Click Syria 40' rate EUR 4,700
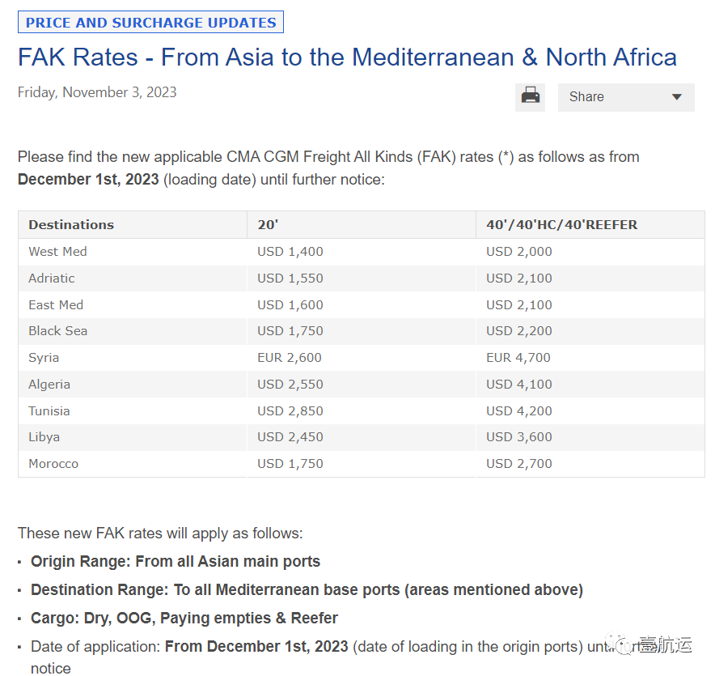 pyautogui.click(x=518, y=357)
